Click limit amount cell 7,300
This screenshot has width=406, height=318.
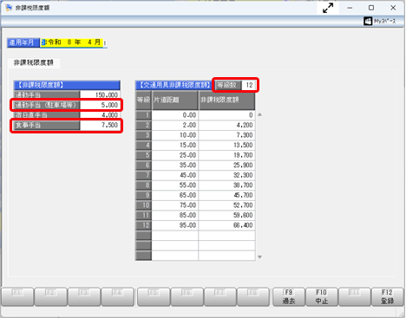(226, 135)
